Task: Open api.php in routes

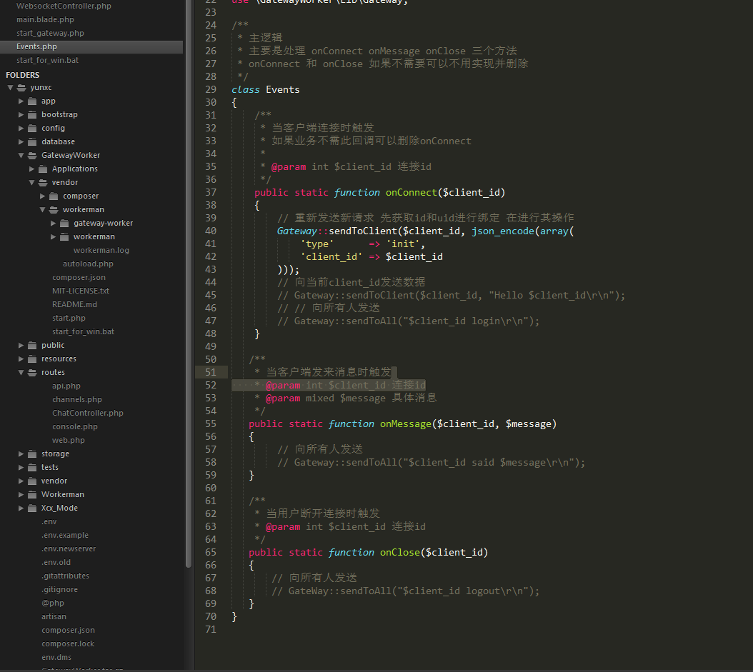Action: click(x=66, y=386)
